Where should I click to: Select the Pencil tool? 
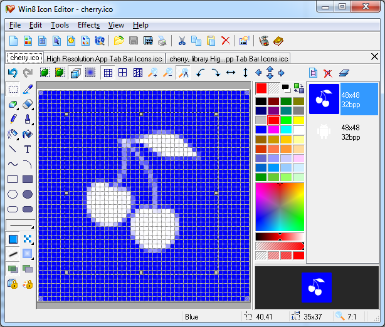point(13,119)
